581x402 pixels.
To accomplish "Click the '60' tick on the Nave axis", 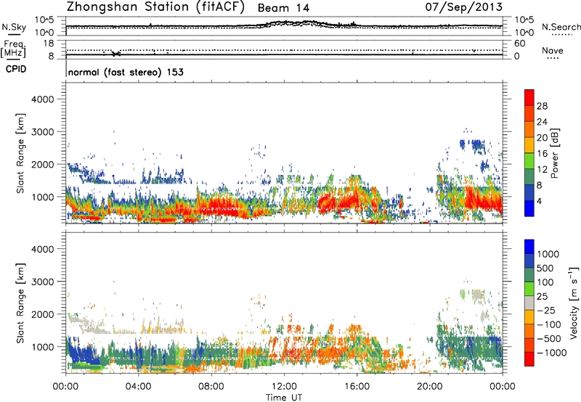I will [519, 44].
